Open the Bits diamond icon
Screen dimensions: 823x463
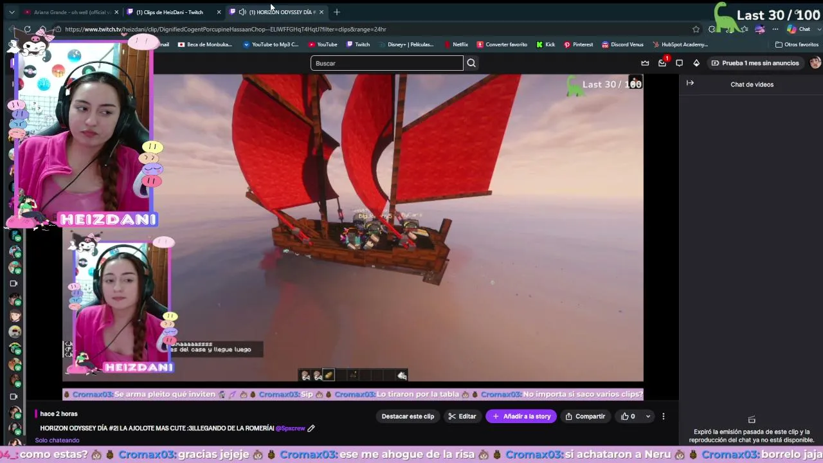point(696,63)
